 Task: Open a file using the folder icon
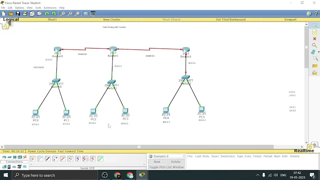(11, 14)
